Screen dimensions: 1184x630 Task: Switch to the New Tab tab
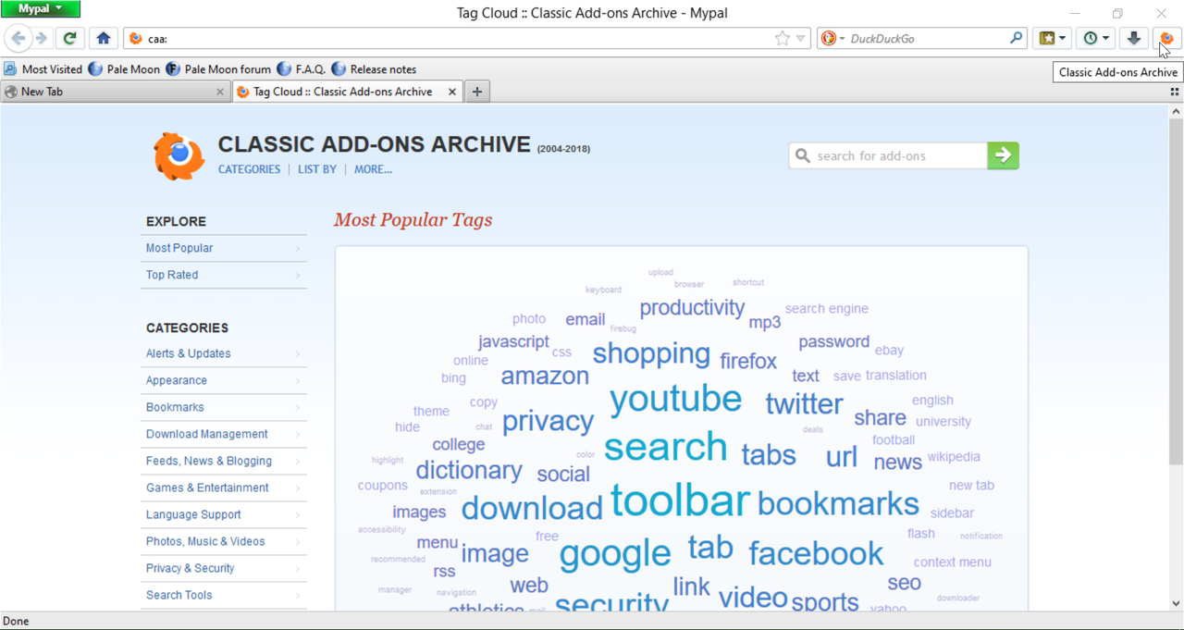click(x=115, y=92)
